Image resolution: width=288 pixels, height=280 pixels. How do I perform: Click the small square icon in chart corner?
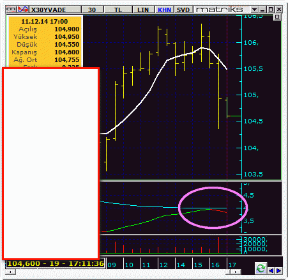click(x=277, y=17)
